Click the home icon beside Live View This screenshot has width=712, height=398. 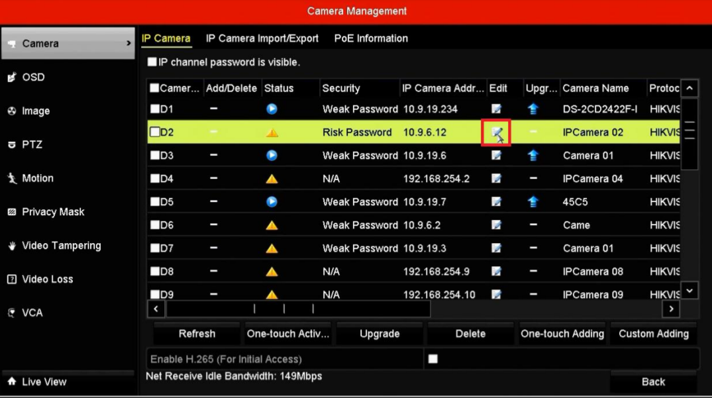pyautogui.click(x=12, y=381)
